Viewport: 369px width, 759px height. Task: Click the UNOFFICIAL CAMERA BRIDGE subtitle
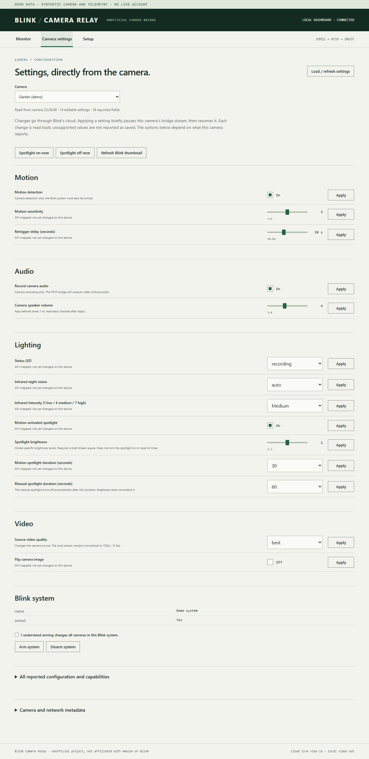click(131, 20)
